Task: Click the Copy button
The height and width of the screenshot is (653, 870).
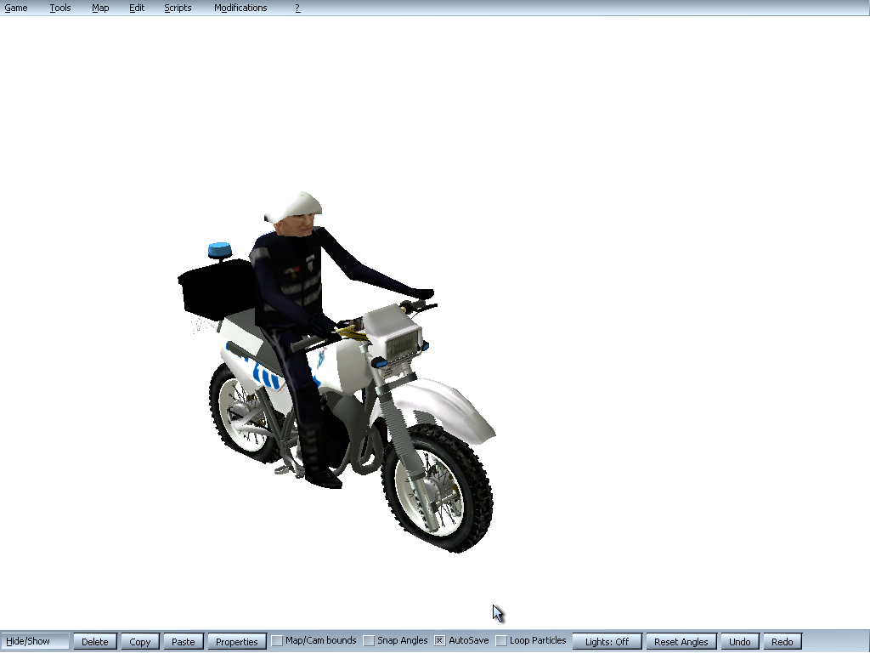Action: [x=140, y=641]
